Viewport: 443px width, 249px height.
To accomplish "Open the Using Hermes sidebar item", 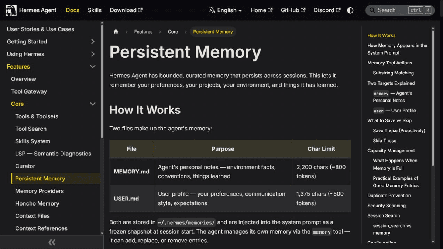I will click(25, 54).
